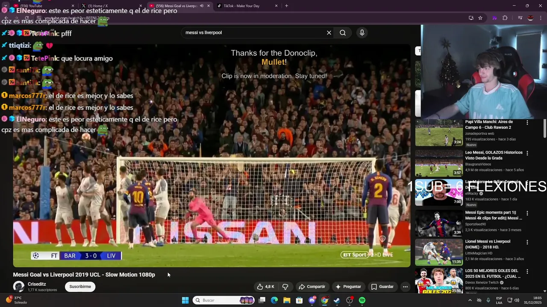Open the Chrome extensions puzzle icon
The width and height of the screenshot is (547, 307).
pos(505,18)
